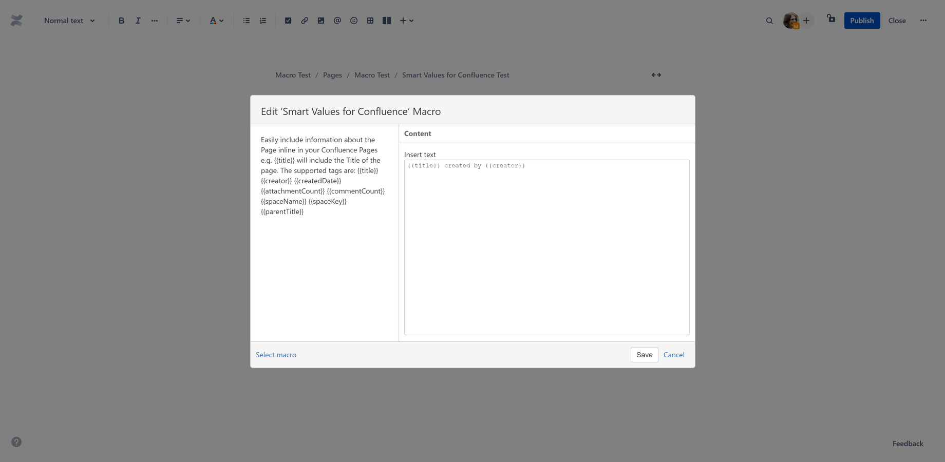
Task: Open the Normal text style dropdown
Action: click(x=69, y=21)
